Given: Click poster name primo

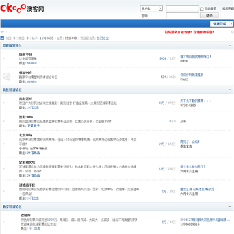Looking at the screenshot, I should tap(184, 61).
